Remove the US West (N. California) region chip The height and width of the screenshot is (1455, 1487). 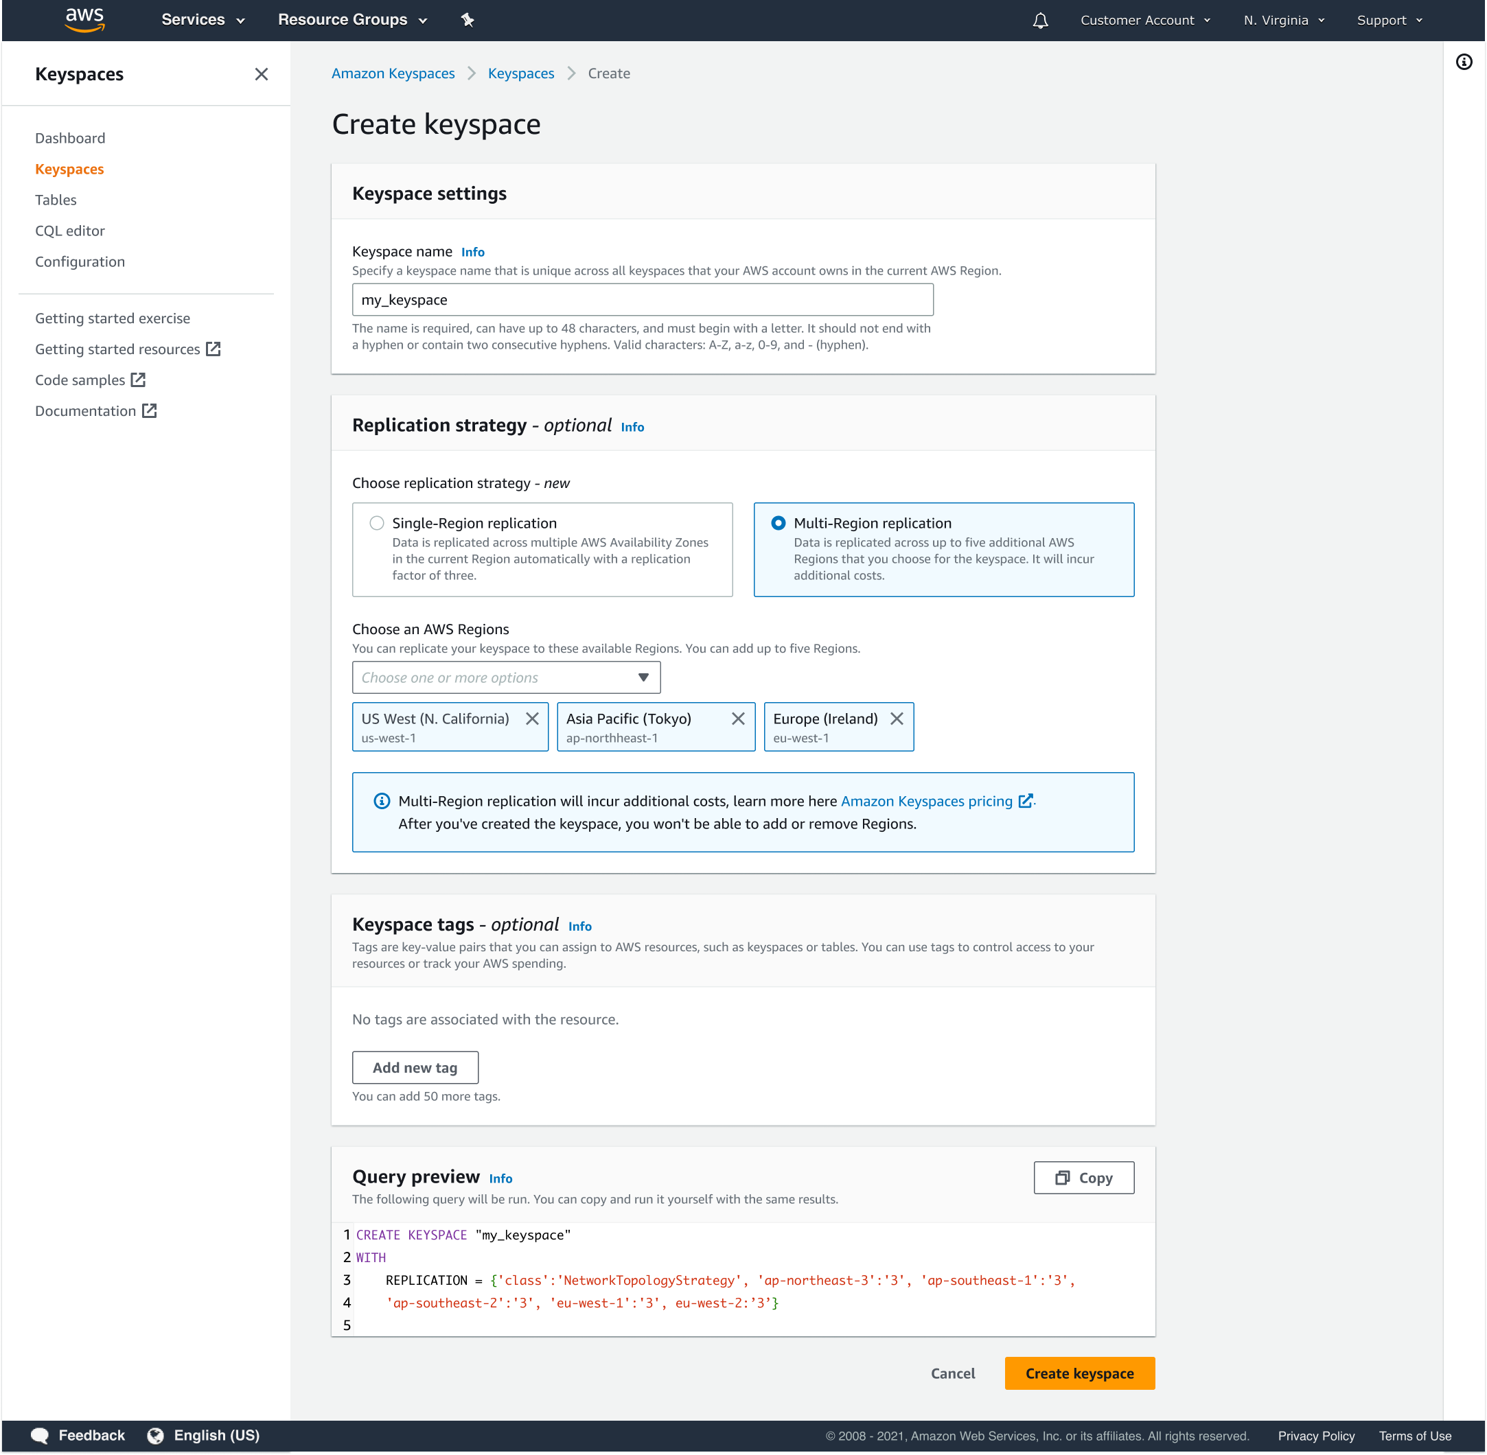click(x=533, y=719)
